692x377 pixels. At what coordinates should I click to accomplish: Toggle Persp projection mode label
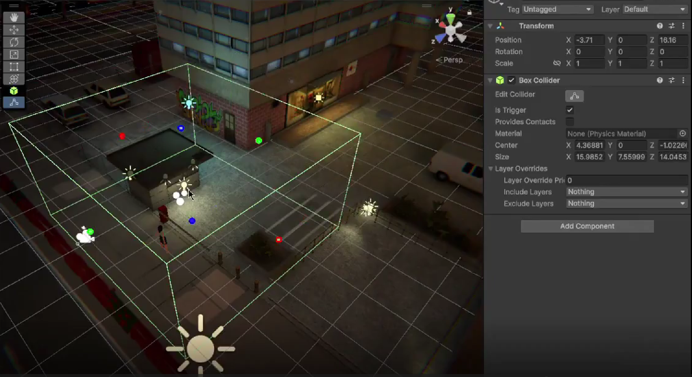coord(450,60)
